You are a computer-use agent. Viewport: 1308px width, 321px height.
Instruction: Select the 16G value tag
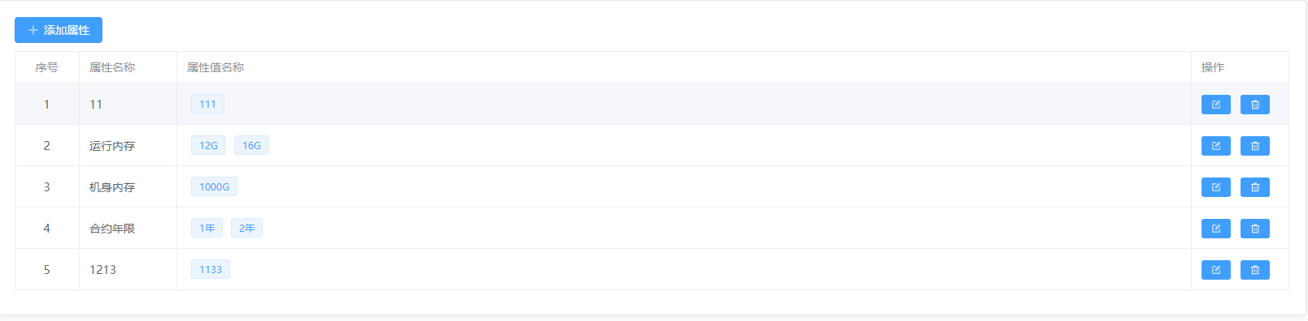[251, 145]
